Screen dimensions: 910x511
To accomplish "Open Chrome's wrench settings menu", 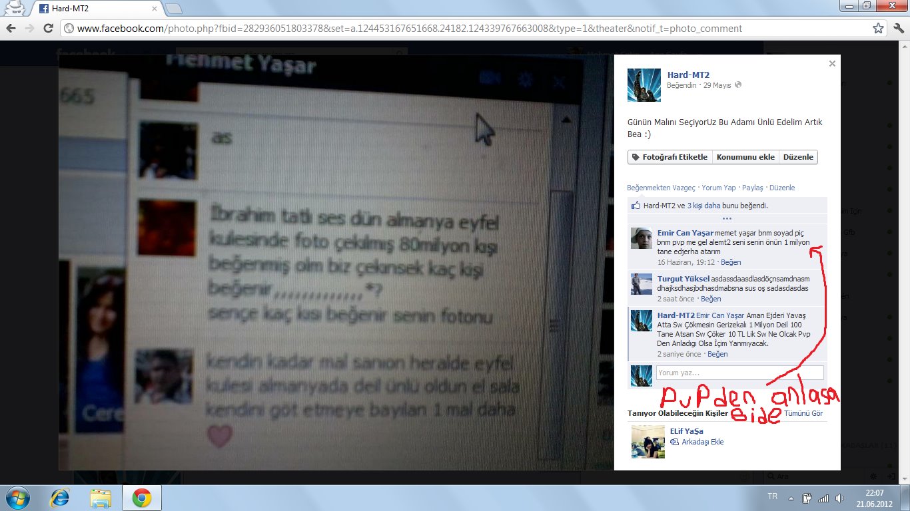I will coord(897,29).
